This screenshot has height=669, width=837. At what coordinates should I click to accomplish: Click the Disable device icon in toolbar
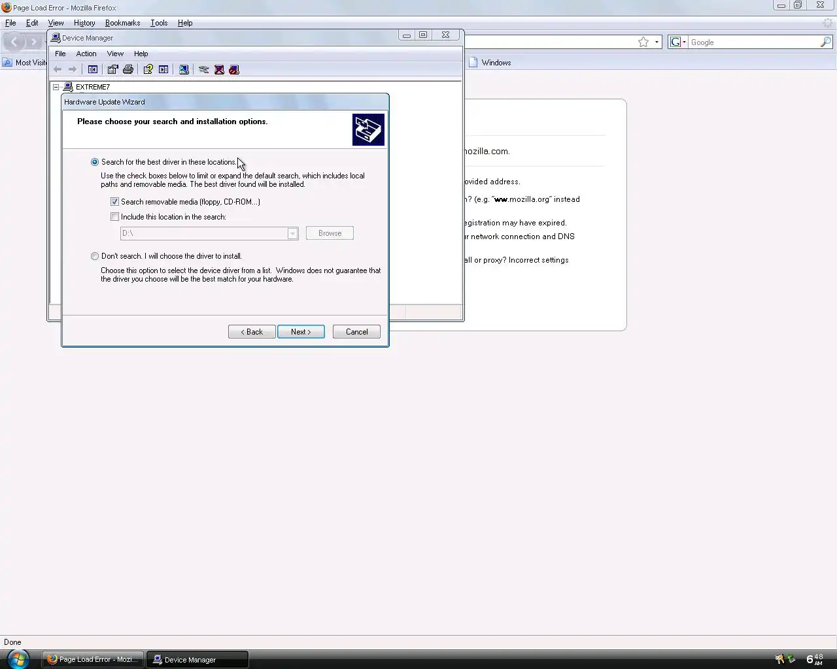[234, 69]
